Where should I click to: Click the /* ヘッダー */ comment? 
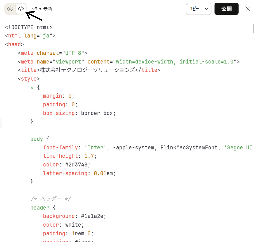(x=51, y=199)
